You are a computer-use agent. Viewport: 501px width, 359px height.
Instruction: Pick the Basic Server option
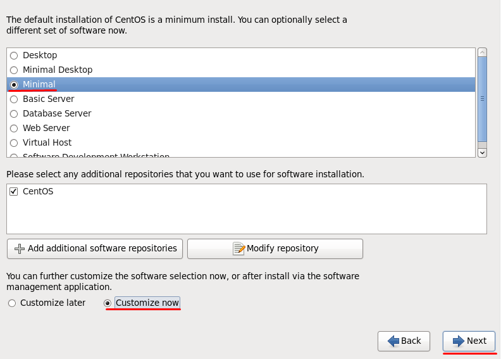14,99
